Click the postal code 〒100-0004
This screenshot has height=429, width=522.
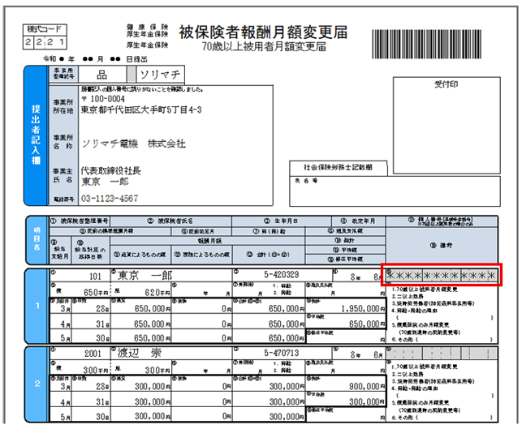[103, 99]
